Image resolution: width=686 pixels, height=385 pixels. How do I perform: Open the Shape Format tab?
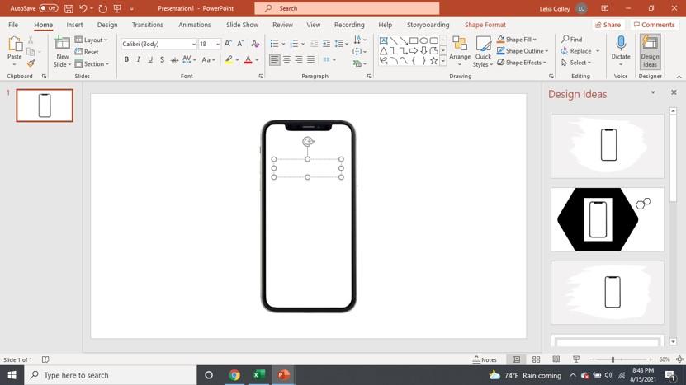pyautogui.click(x=485, y=25)
